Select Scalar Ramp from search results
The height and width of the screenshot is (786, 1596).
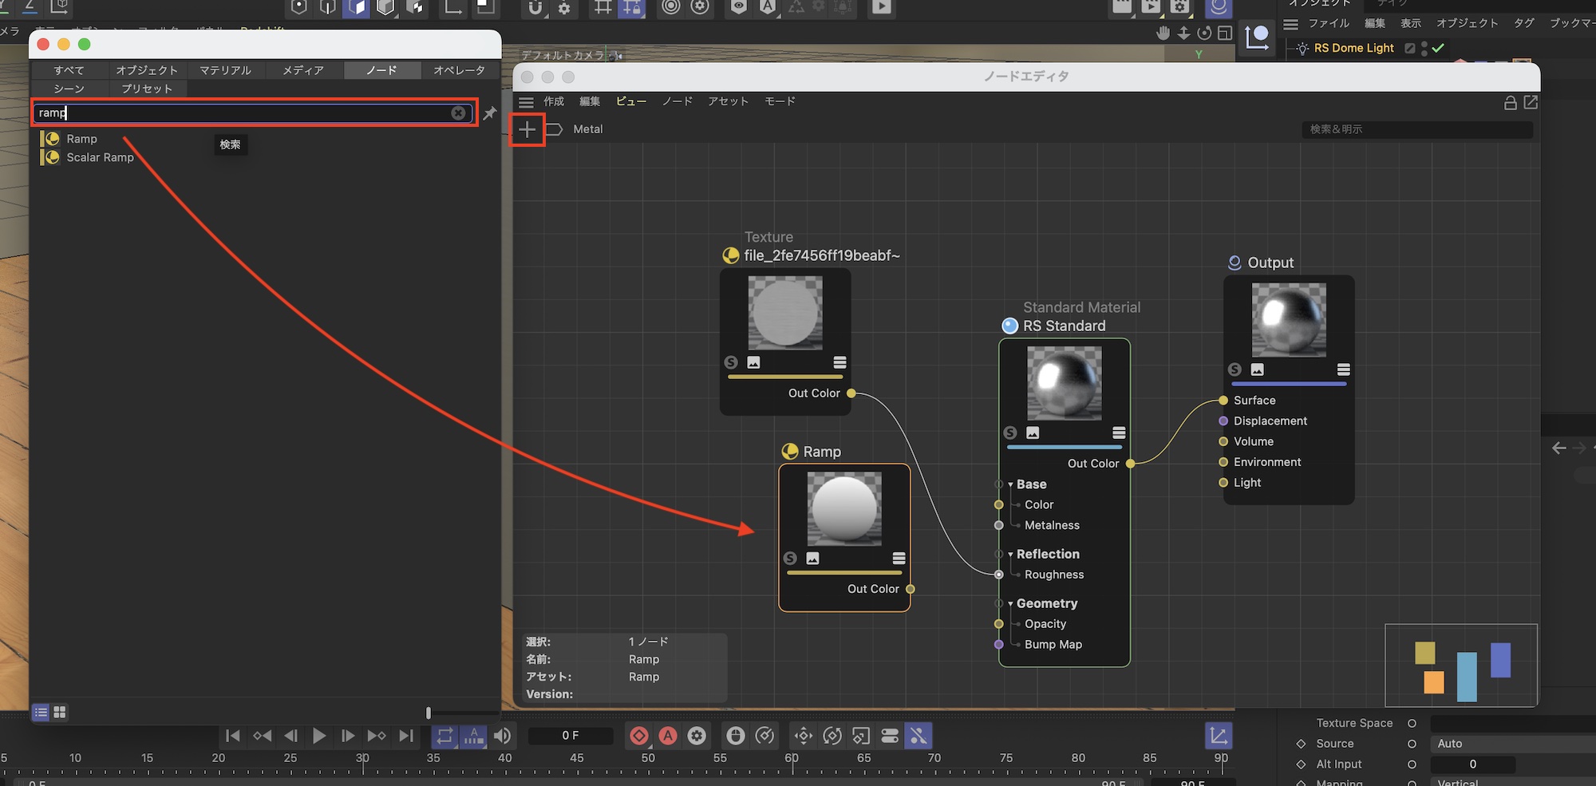pyautogui.click(x=100, y=157)
